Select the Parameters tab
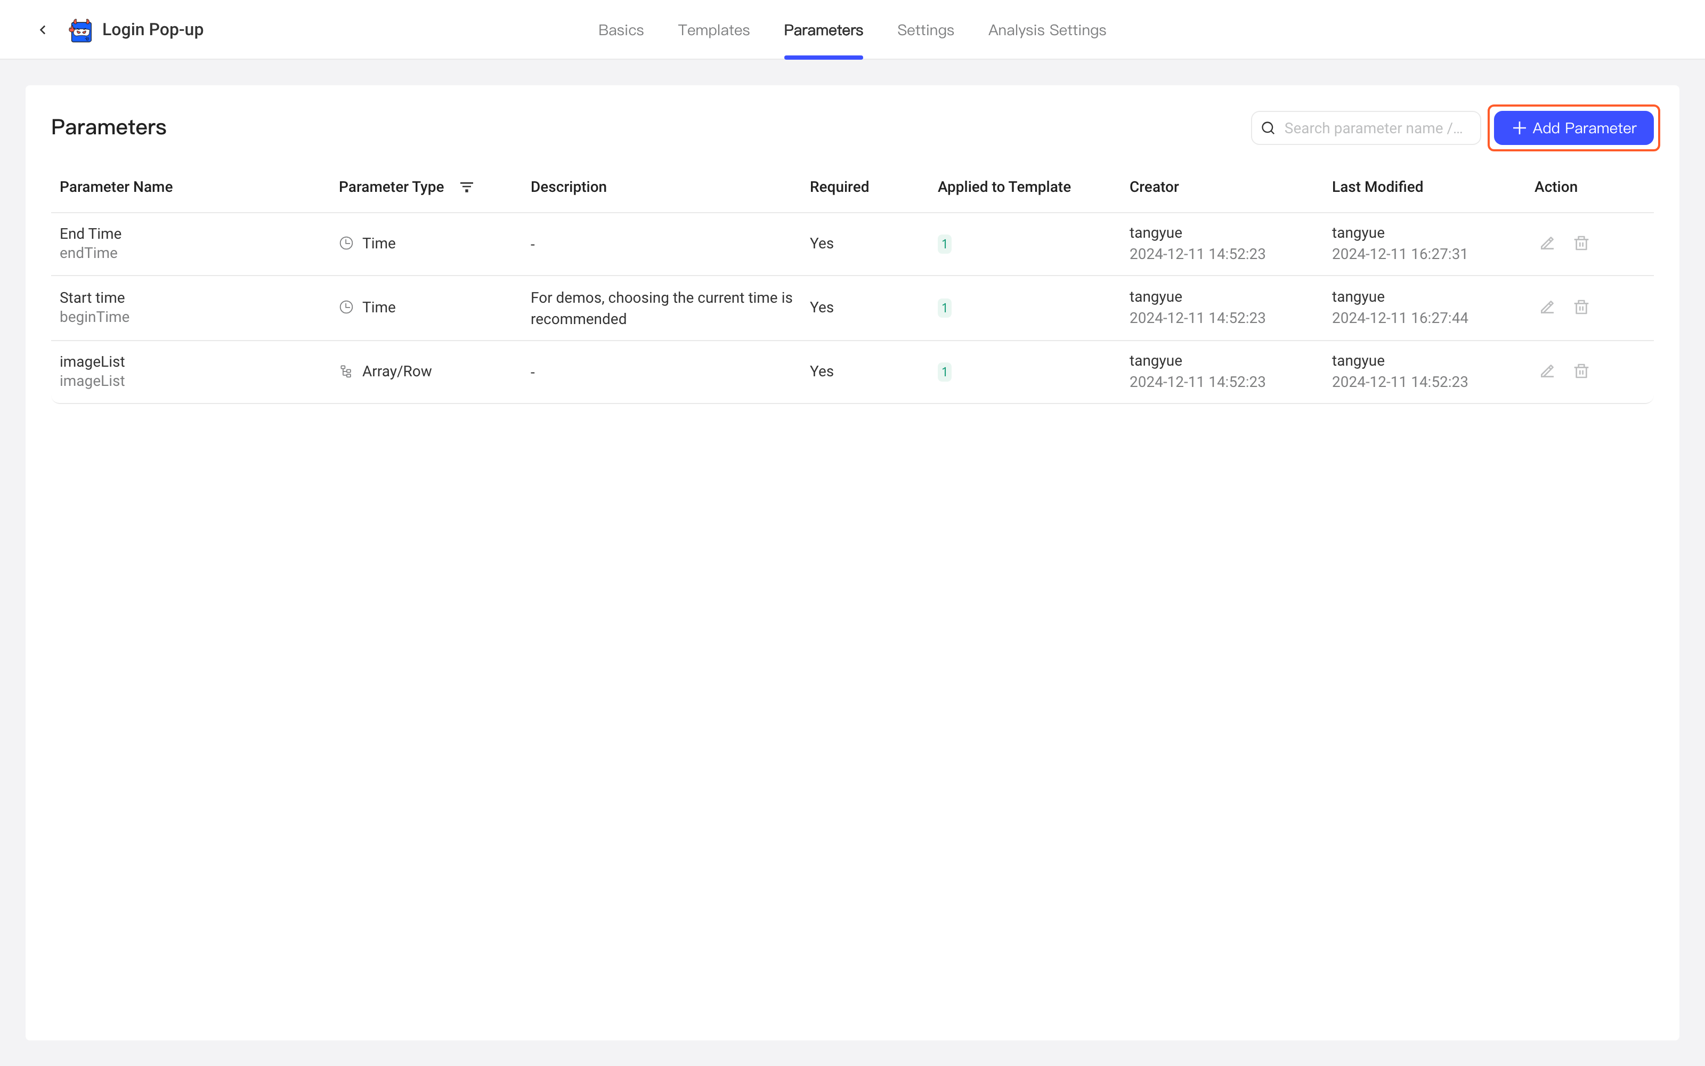The height and width of the screenshot is (1066, 1705). point(824,30)
